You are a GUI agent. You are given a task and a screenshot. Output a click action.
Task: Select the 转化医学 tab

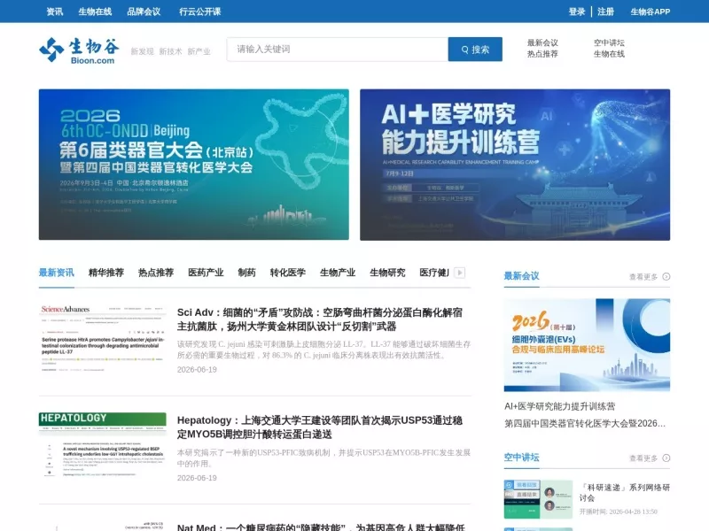[288, 273]
